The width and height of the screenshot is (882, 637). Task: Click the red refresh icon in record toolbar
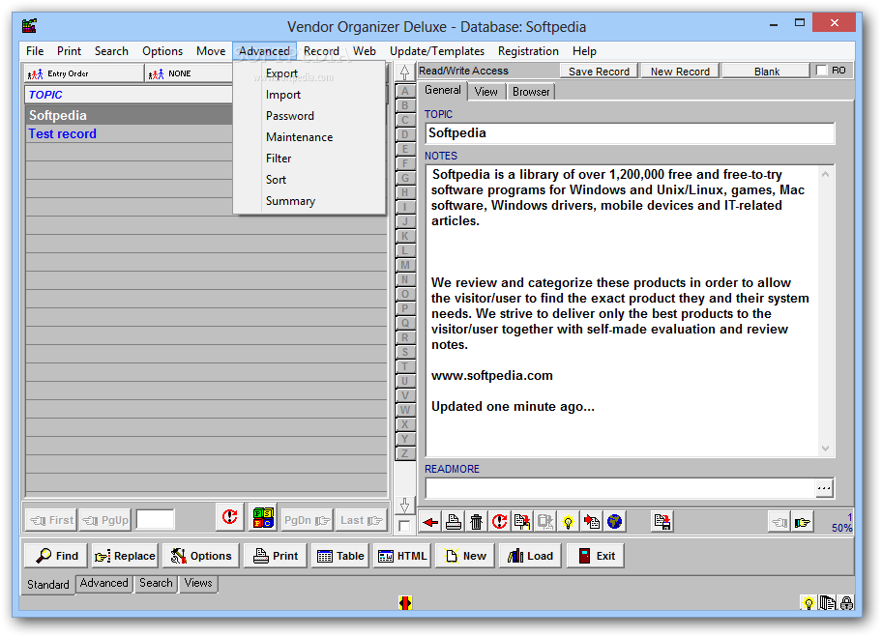tap(499, 522)
